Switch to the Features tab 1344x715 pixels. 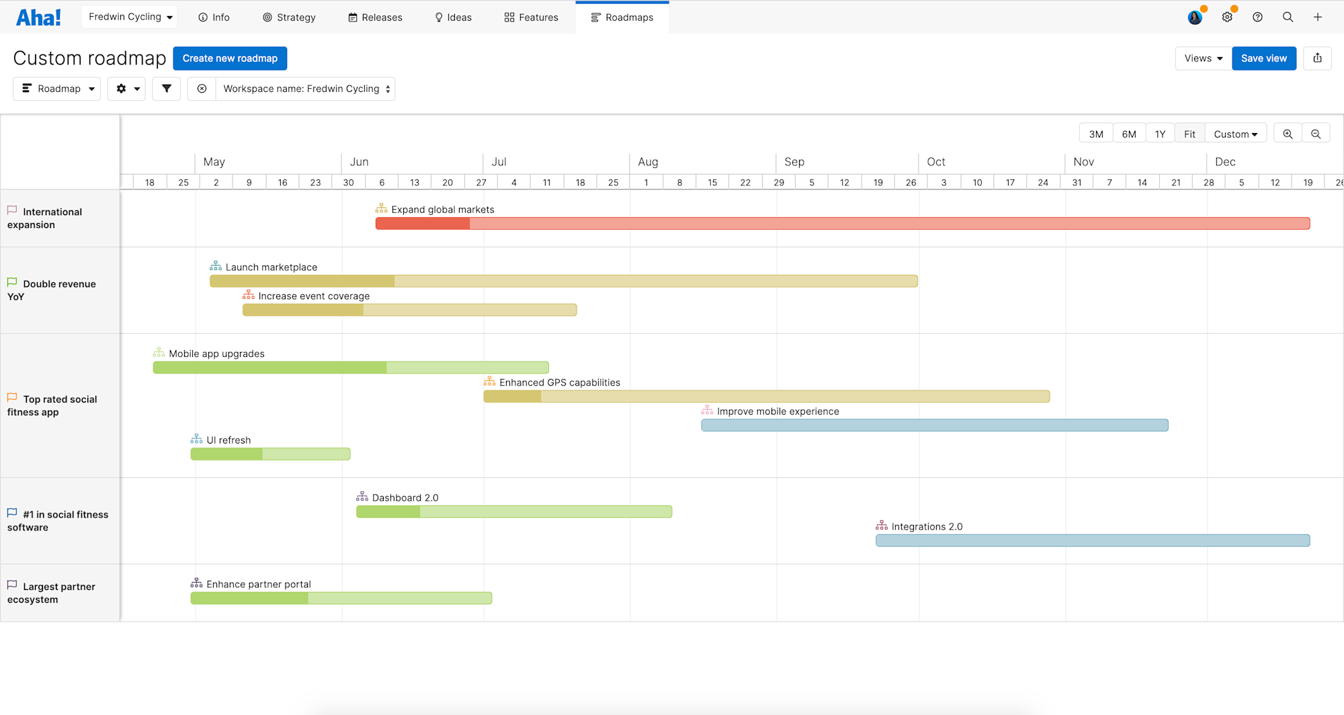point(530,17)
